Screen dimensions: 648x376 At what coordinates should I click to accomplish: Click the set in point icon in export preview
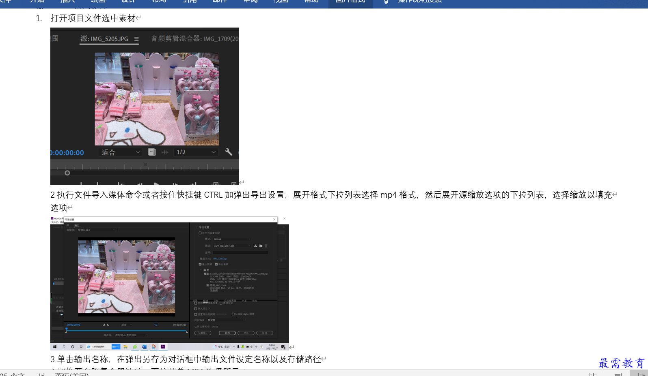click(104, 325)
